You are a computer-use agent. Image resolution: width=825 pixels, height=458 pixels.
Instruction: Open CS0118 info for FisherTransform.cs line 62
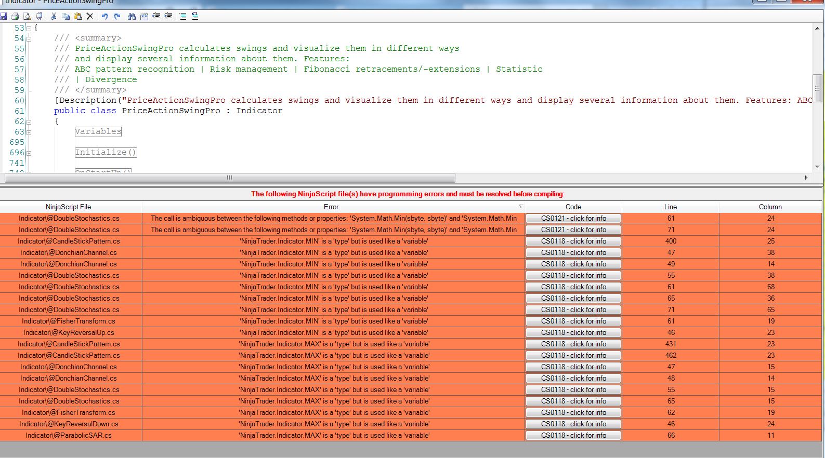pyautogui.click(x=573, y=412)
